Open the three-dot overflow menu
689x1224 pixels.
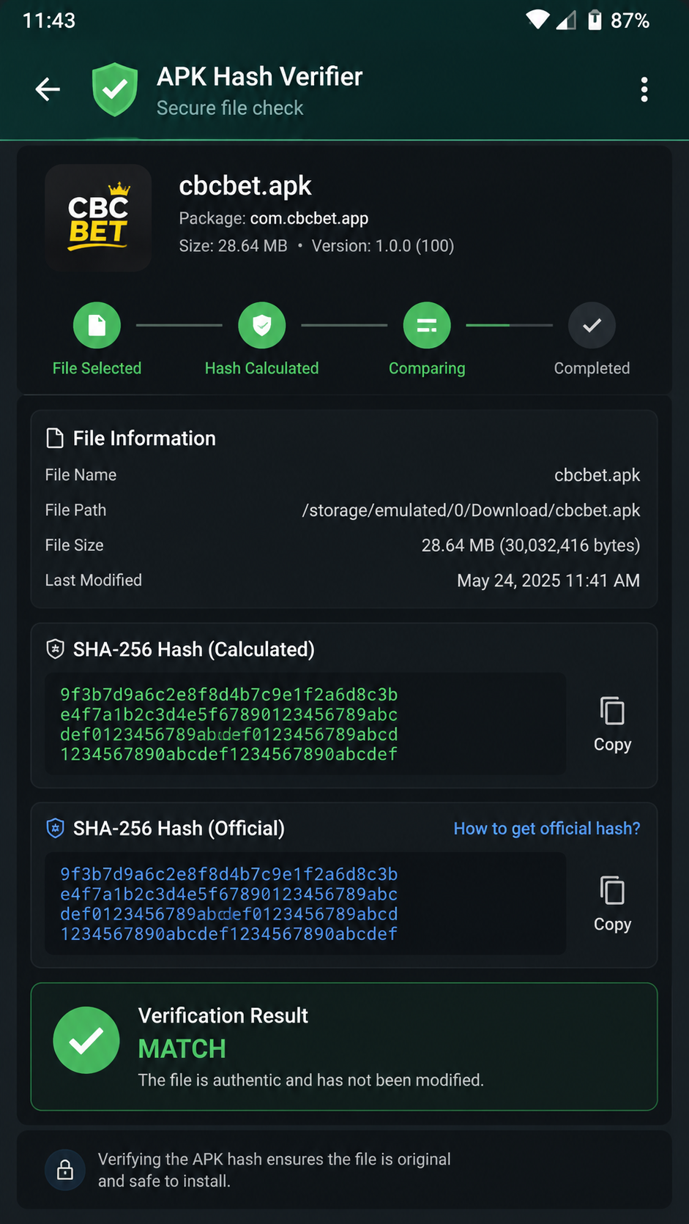pos(644,89)
